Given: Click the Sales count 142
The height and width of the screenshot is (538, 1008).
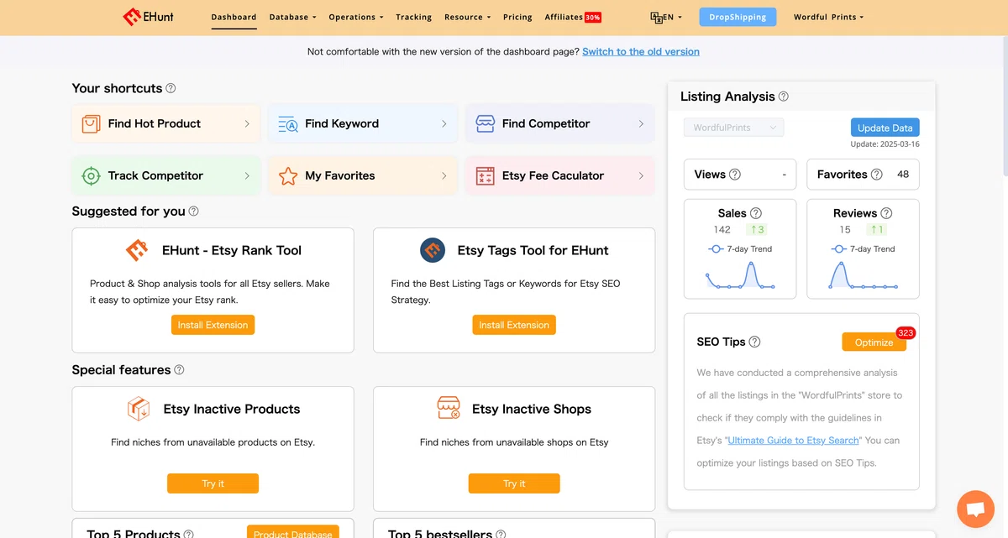Looking at the screenshot, I should 722,230.
